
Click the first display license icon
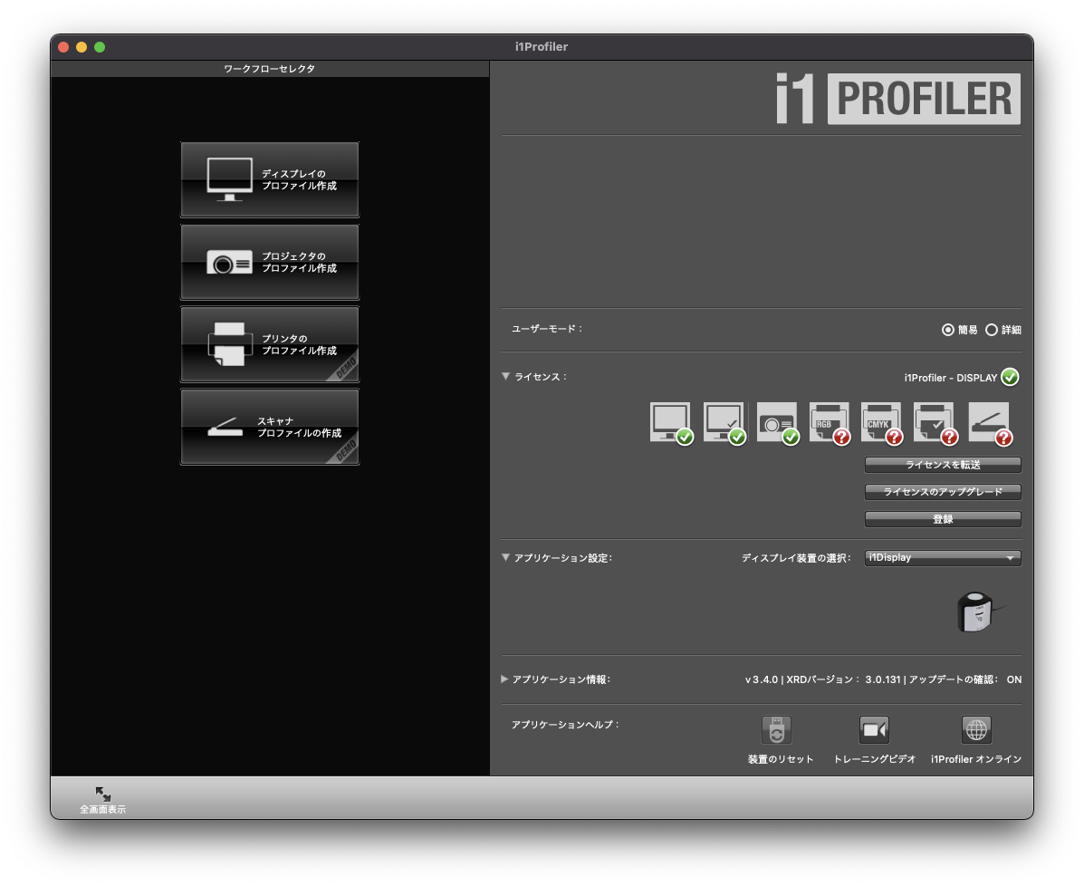(x=671, y=422)
